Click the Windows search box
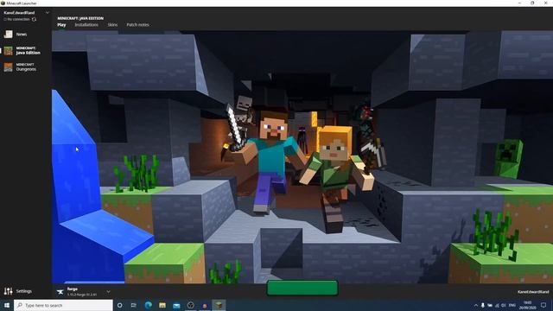 point(63,305)
